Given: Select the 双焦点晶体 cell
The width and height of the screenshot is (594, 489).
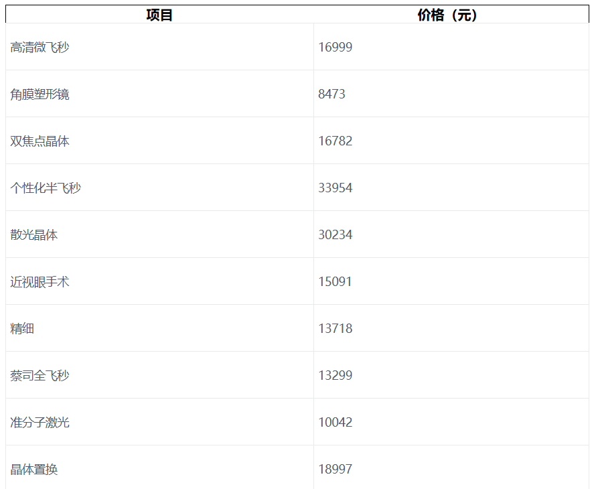Looking at the screenshot, I should pyautogui.click(x=40, y=141).
